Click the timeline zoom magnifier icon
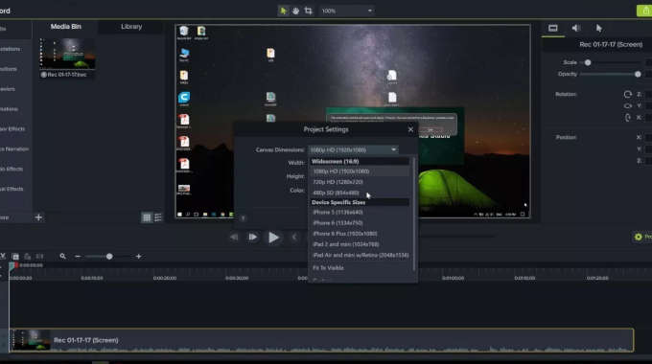Screen dimensions: 652x364 point(62,257)
